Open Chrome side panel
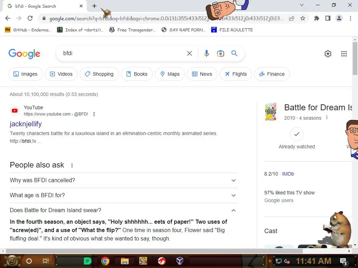 coord(328,18)
